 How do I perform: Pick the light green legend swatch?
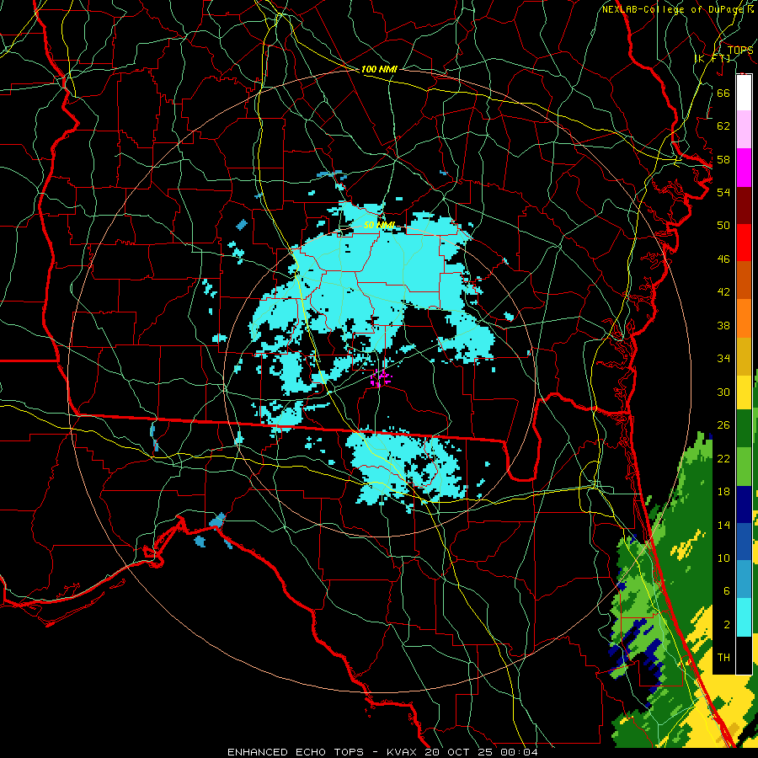coord(744,467)
